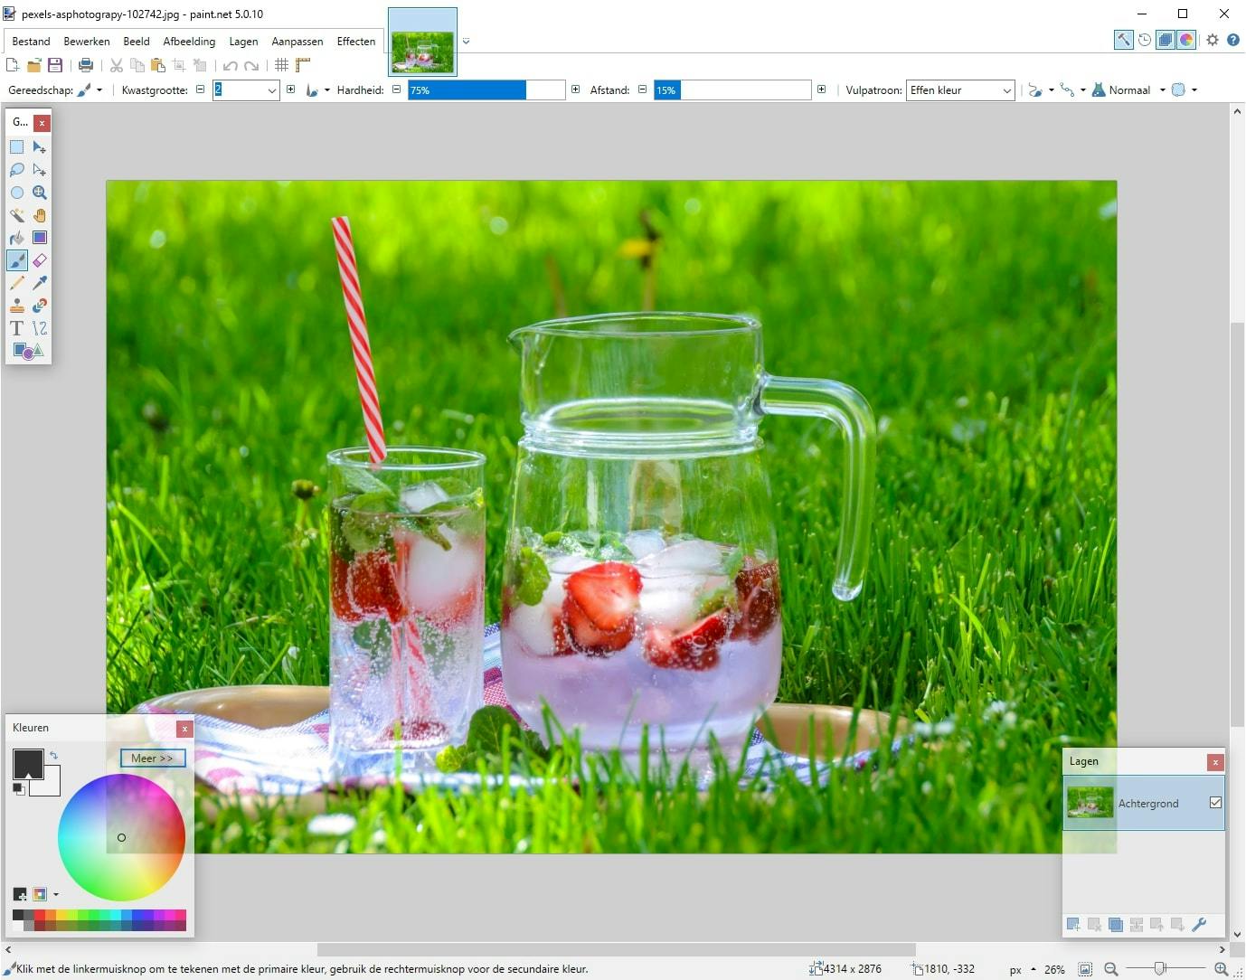Select the Clone Stamp tool

(x=17, y=306)
